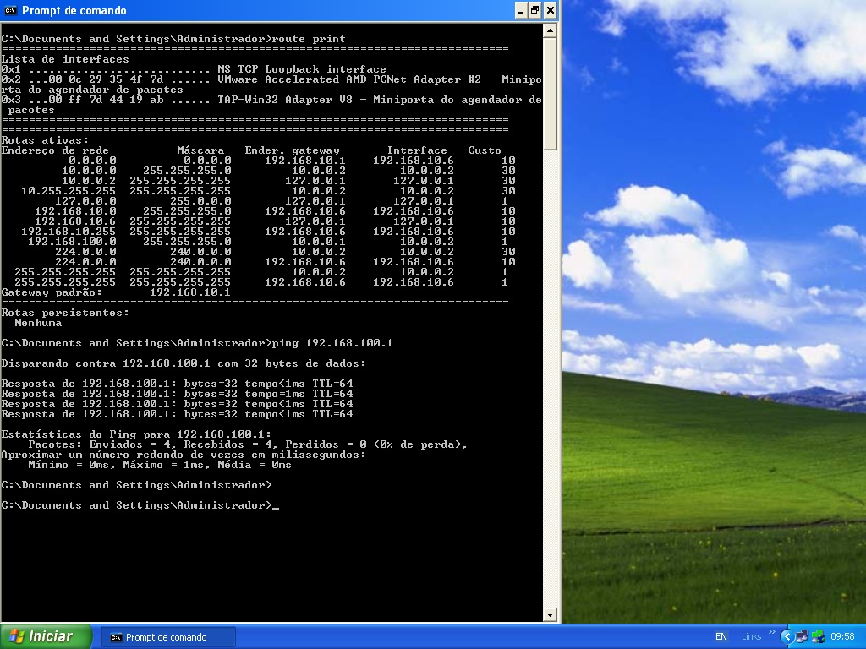
Task: Click the 'Máscara' column header
Action: tap(200, 150)
